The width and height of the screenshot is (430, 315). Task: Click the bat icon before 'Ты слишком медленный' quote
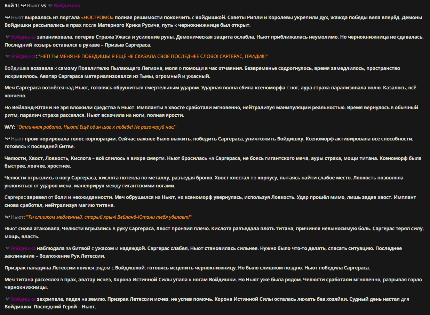click(7, 217)
